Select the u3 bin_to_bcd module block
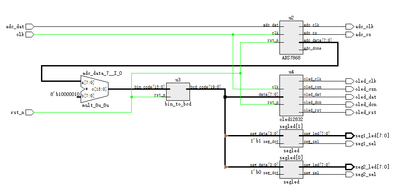Viewport: 417px width, 194px height. point(178,92)
